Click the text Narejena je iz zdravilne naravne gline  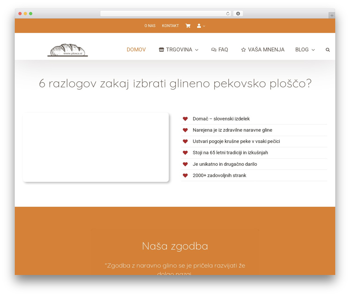232,130
